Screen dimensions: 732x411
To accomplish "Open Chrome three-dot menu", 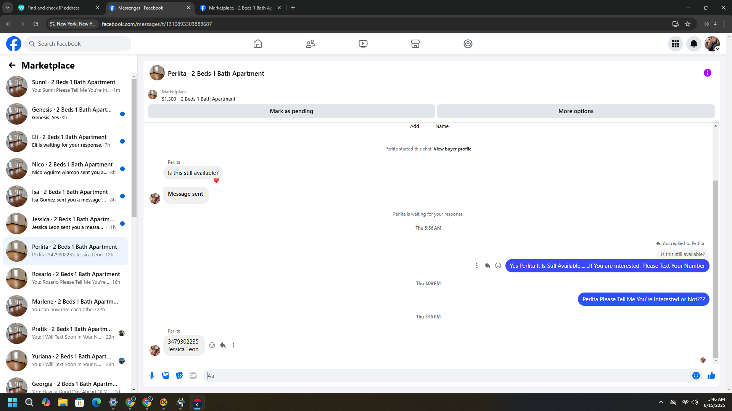I will 724,24.
